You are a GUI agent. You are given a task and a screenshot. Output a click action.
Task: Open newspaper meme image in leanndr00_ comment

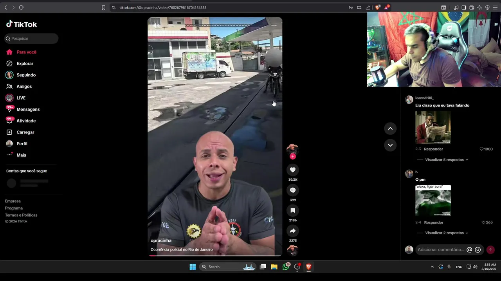coord(433,127)
